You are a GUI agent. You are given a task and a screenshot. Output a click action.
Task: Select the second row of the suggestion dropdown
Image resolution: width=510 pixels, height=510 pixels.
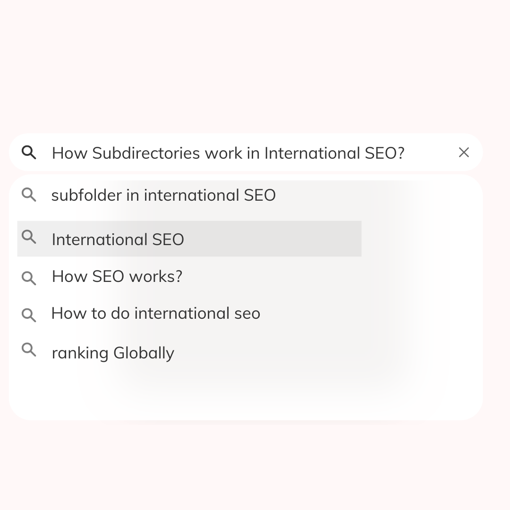189,239
